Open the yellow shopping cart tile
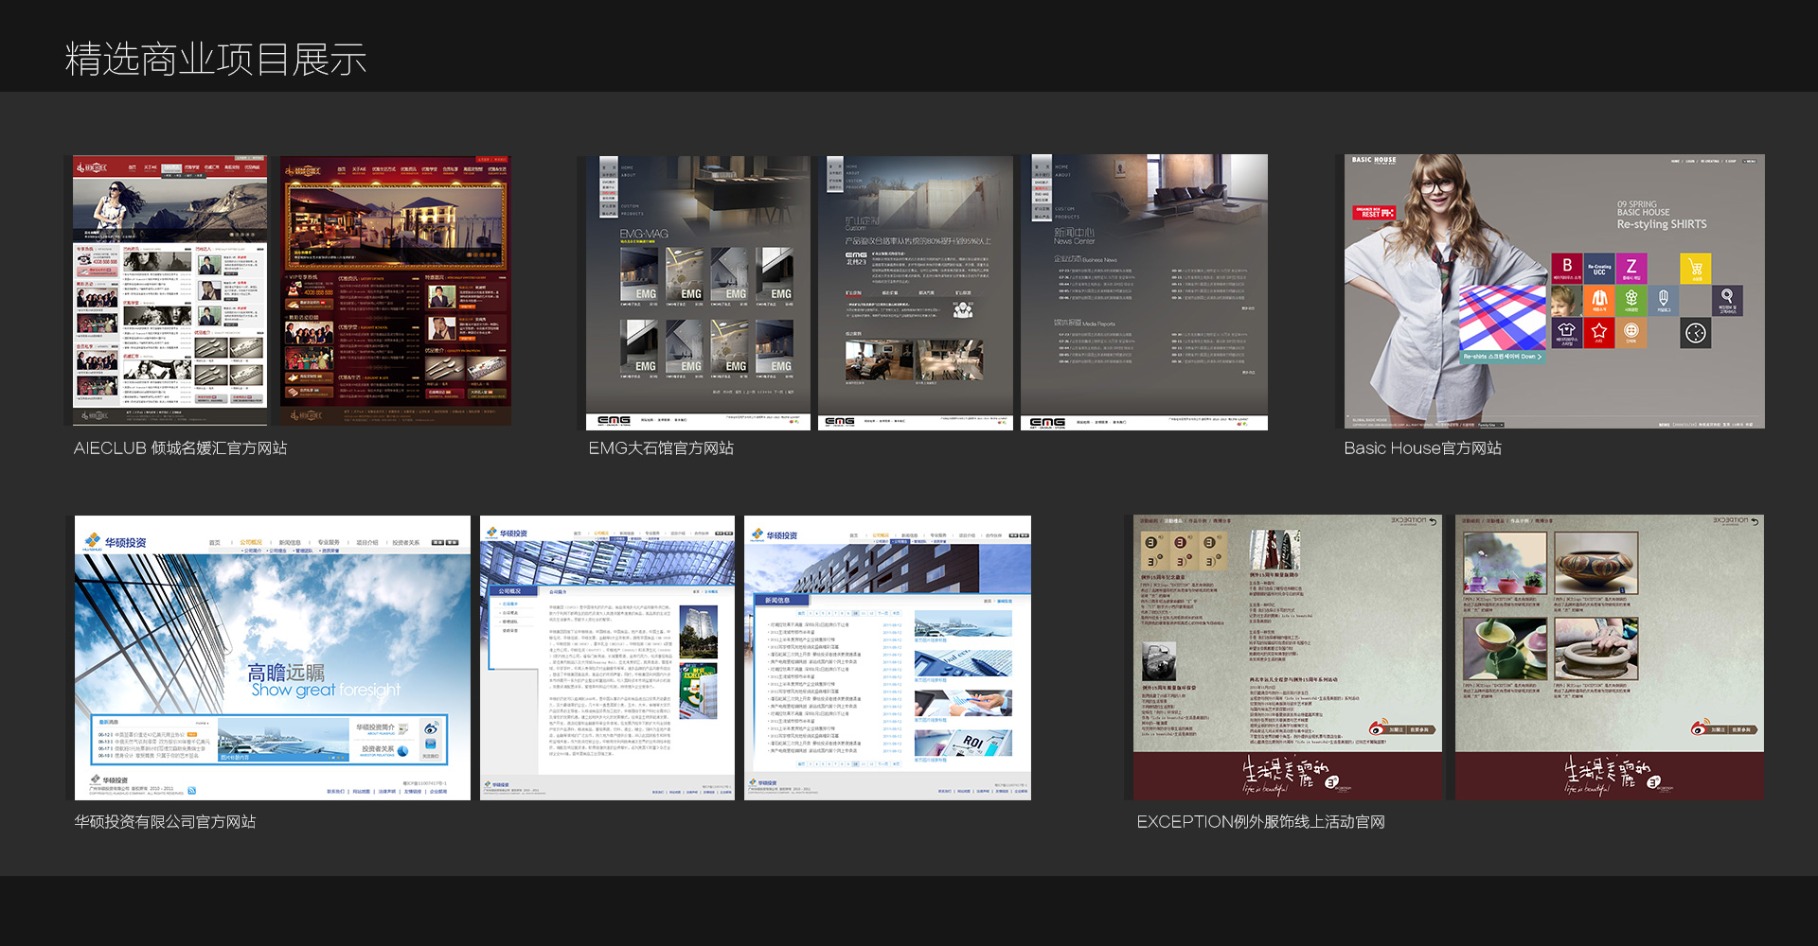This screenshot has width=1818, height=946. point(1696,269)
